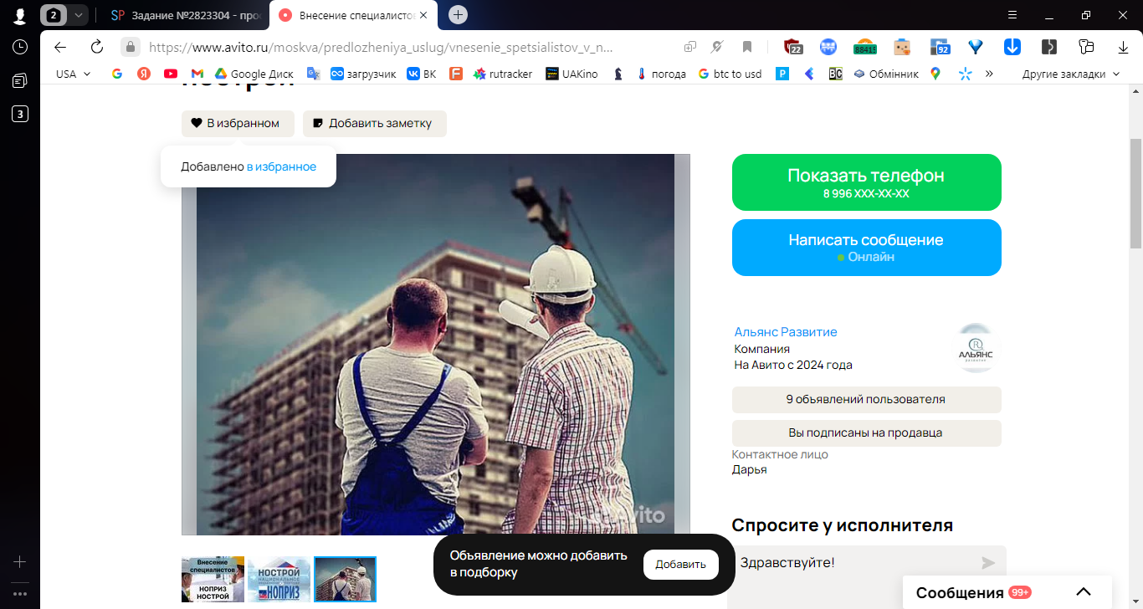Open the загрузчик bookmark
Viewport: 1143px width, 609px height.
click(x=363, y=74)
